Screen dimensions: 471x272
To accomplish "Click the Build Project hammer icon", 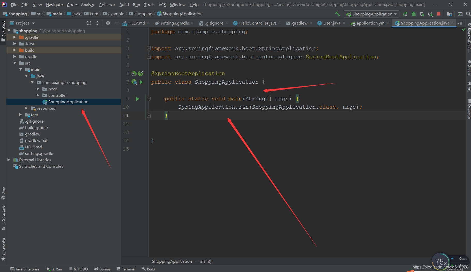I will [337, 14].
